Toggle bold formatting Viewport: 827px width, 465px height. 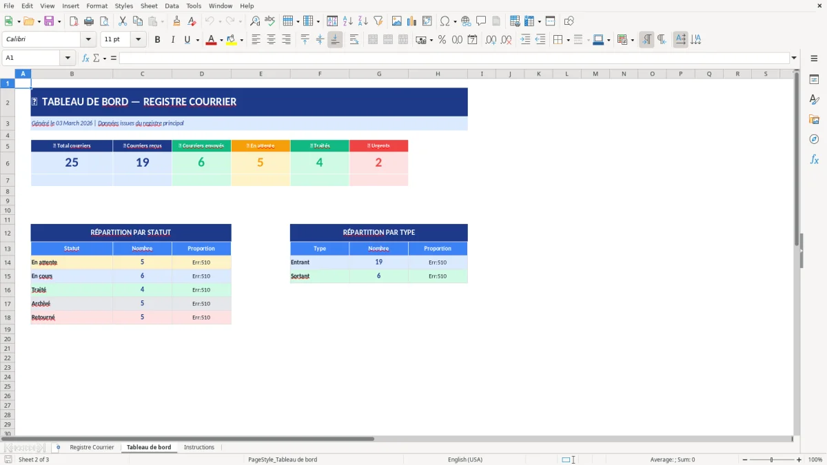[158, 39]
